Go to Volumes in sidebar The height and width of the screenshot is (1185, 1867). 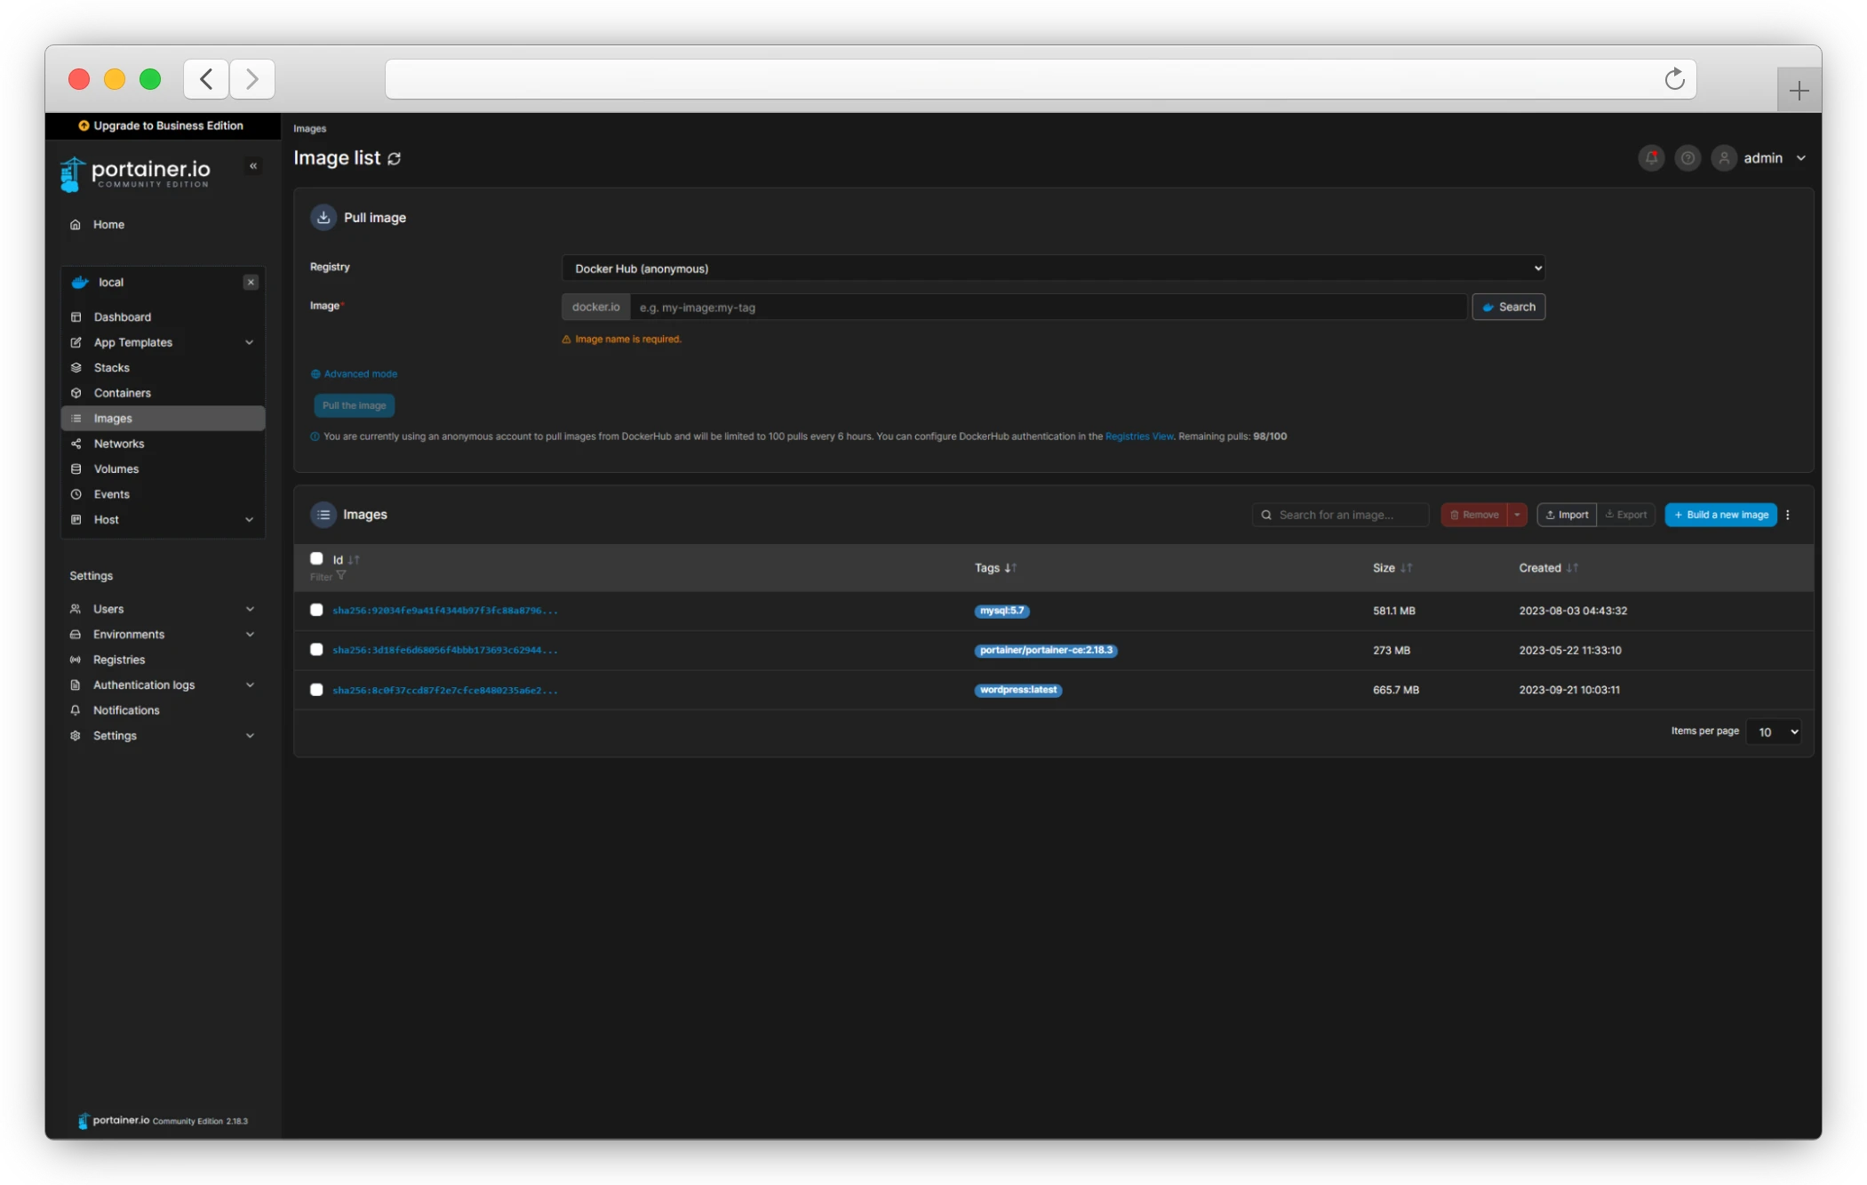point(116,468)
